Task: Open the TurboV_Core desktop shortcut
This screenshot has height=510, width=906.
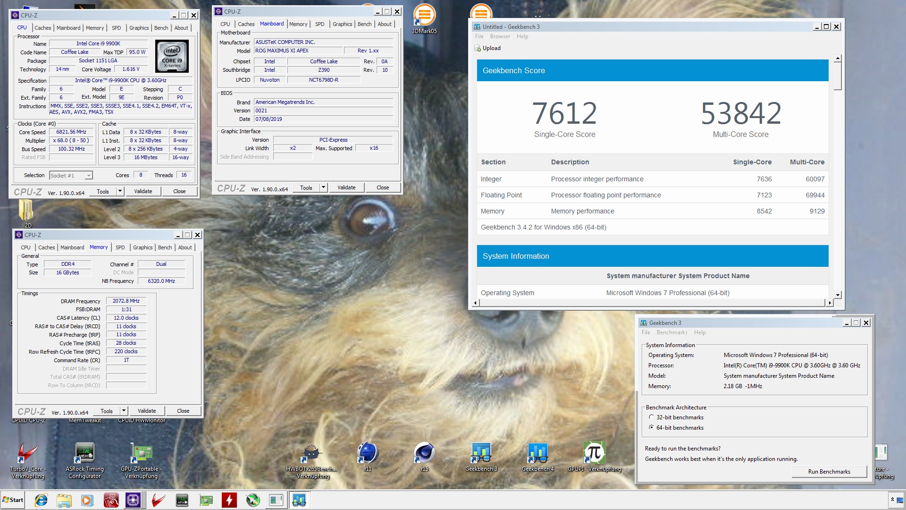Action: 28,460
